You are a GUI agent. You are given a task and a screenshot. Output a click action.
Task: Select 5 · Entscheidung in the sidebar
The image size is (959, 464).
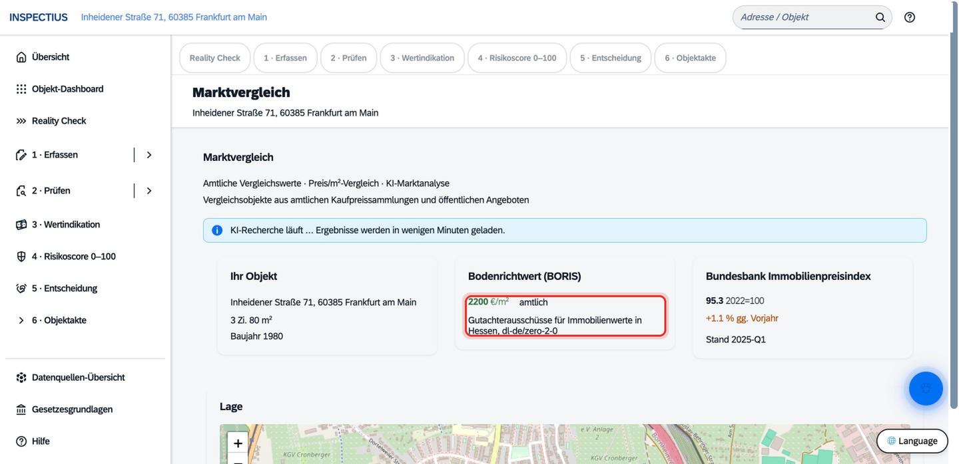(85, 289)
